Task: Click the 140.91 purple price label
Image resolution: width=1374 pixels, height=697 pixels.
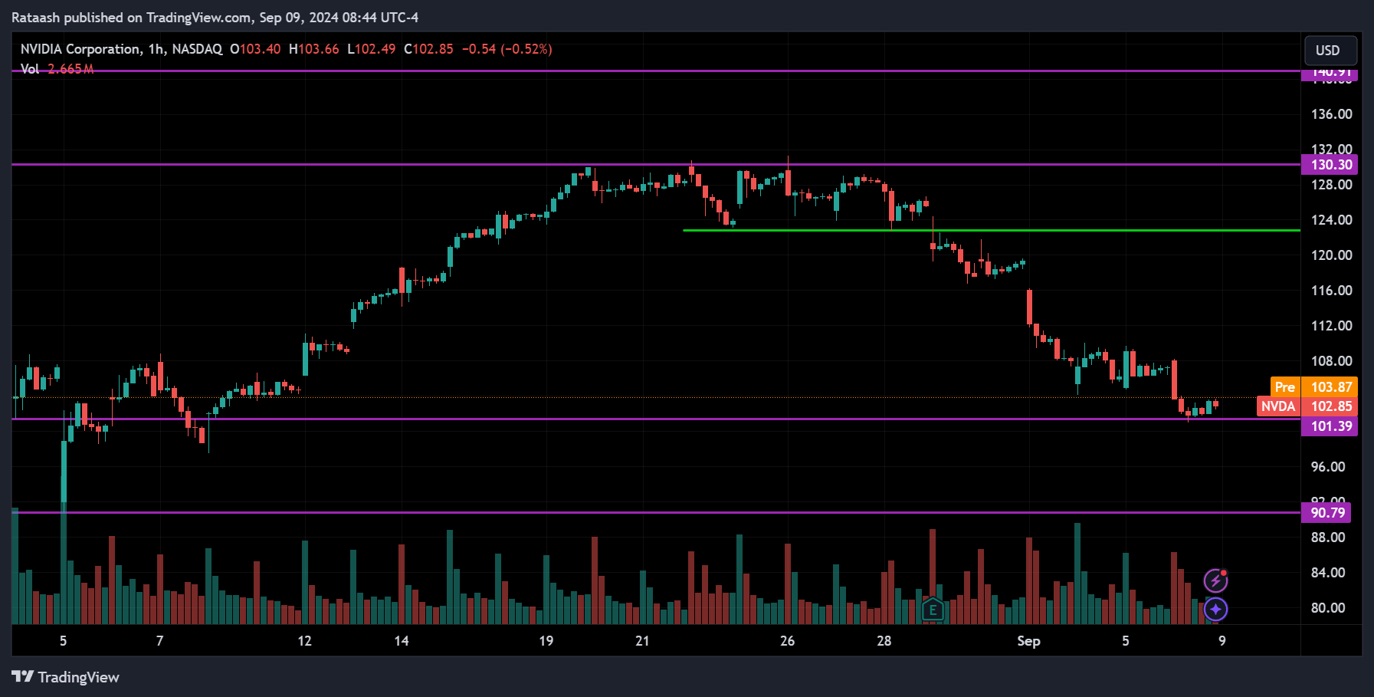Action: pyautogui.click(x=1330, y=74)
